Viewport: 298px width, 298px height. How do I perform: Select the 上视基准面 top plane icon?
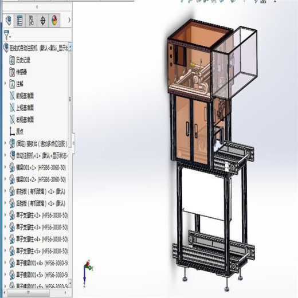pos(12,108)
